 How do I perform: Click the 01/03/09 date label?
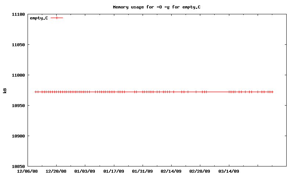pos(85,171)
